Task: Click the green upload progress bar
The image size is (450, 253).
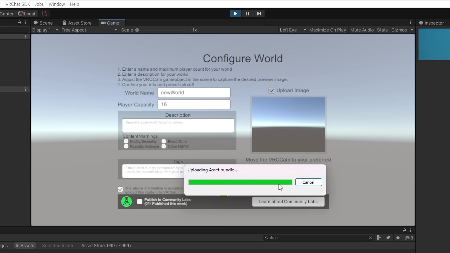Action: point(240,182)
